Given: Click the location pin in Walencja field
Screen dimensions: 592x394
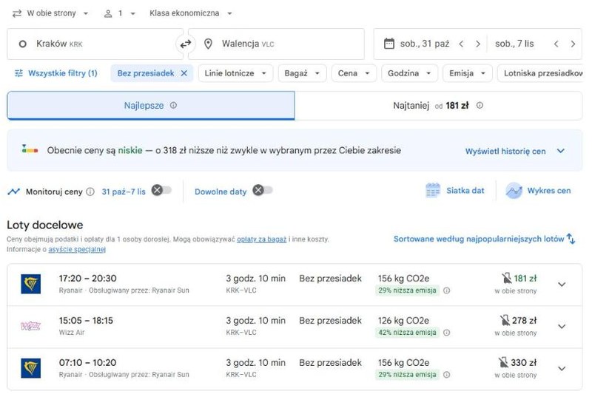Looking at the screenshot, I should (x=208, y=44).
